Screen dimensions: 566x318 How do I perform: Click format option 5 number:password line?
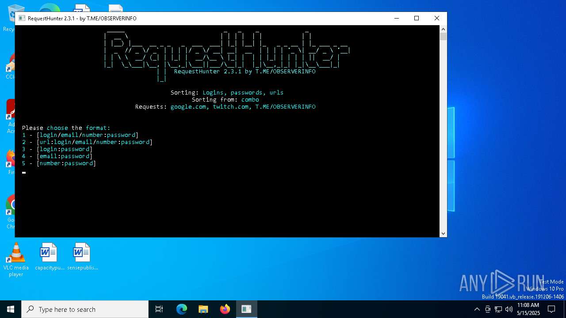[x=59, y=163]
